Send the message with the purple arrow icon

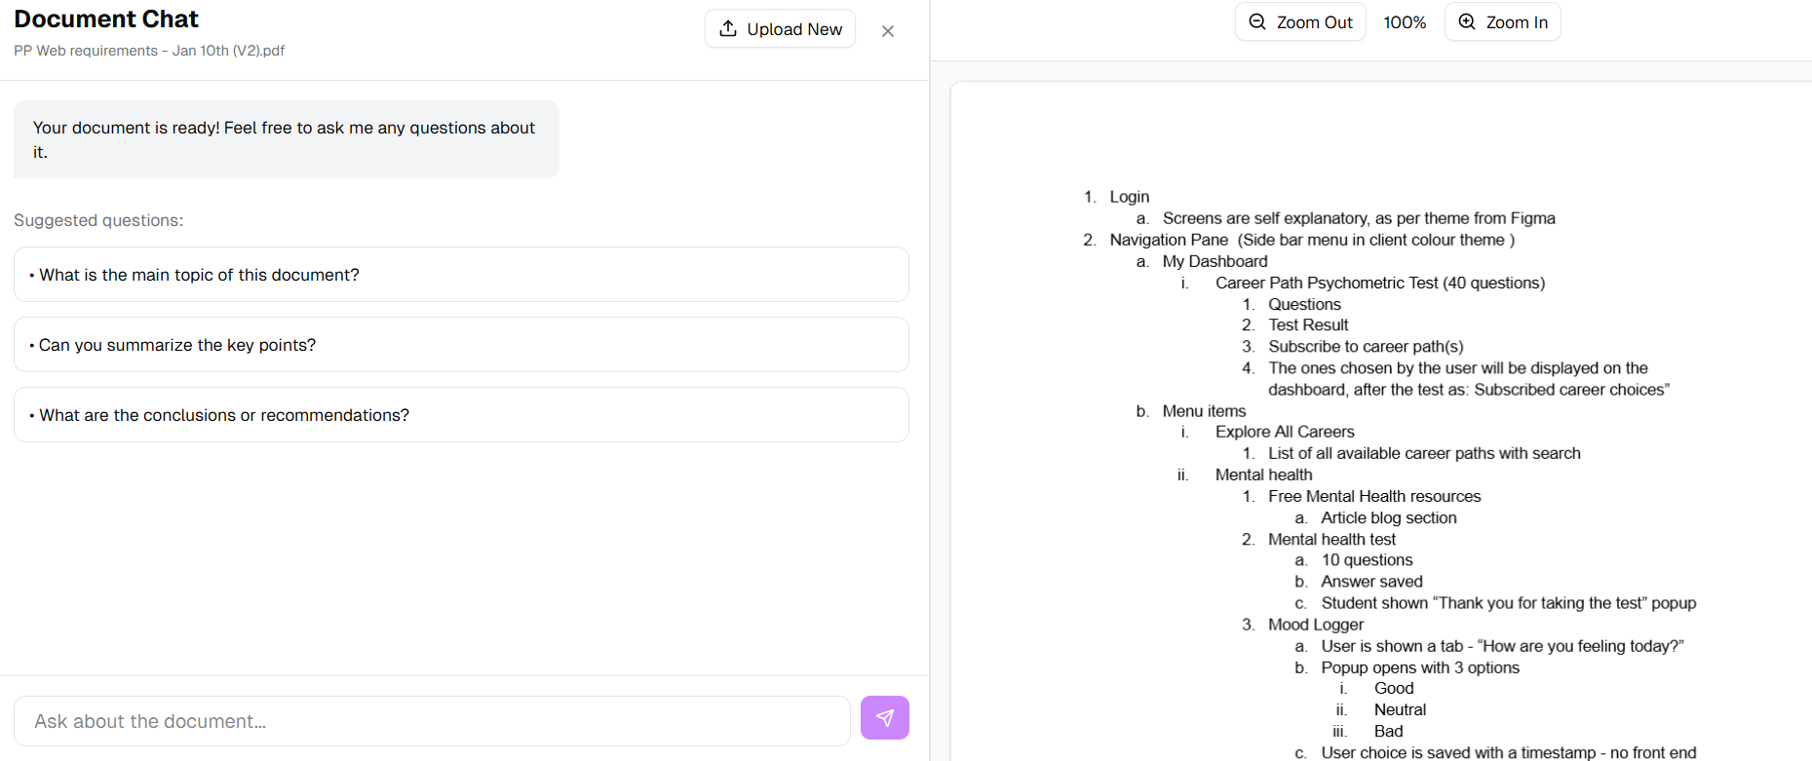click(x=884, y=718)
